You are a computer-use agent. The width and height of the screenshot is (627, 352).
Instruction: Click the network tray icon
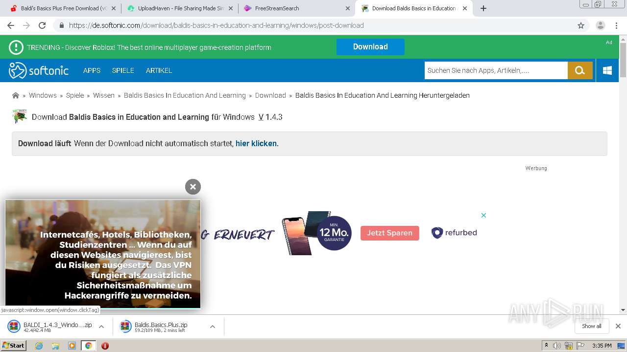point(569,346)
